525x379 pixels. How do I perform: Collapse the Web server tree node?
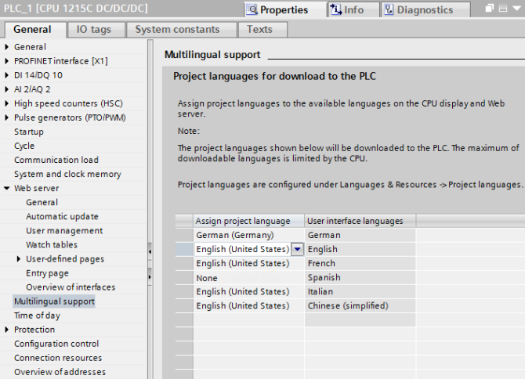[8, 189]
